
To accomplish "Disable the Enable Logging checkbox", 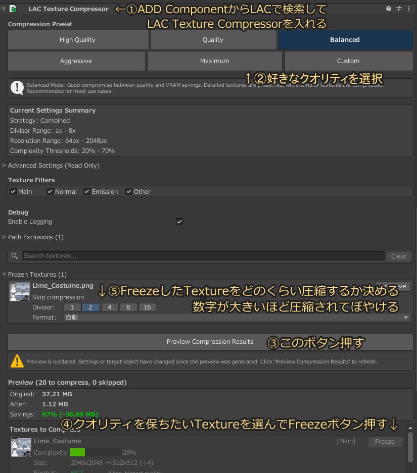I will [179, 222].
